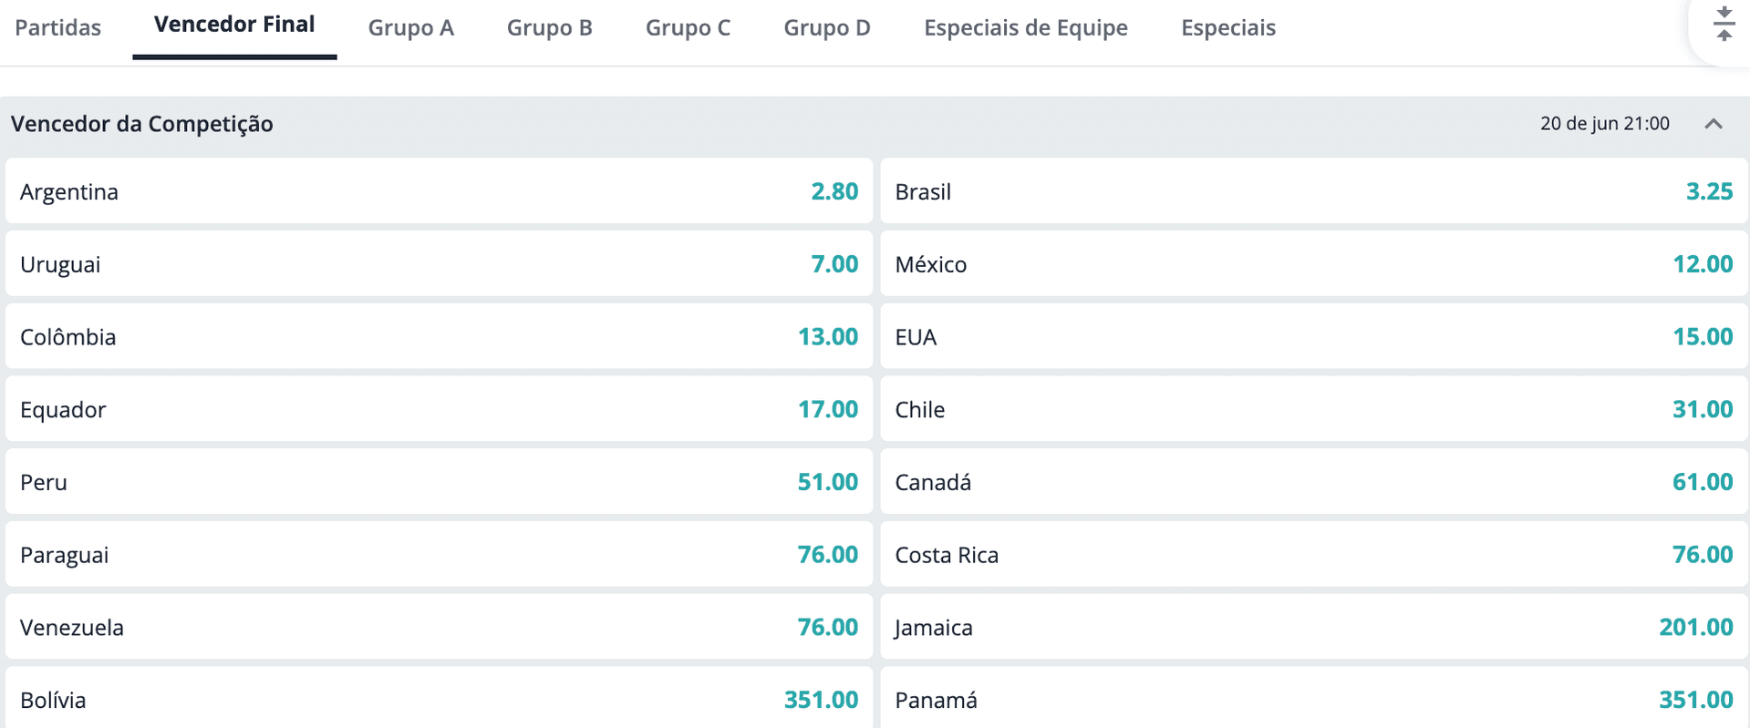Open the Especiais de Equipe tab
Screen dimensions: 1750x728
click(1026, 27)
